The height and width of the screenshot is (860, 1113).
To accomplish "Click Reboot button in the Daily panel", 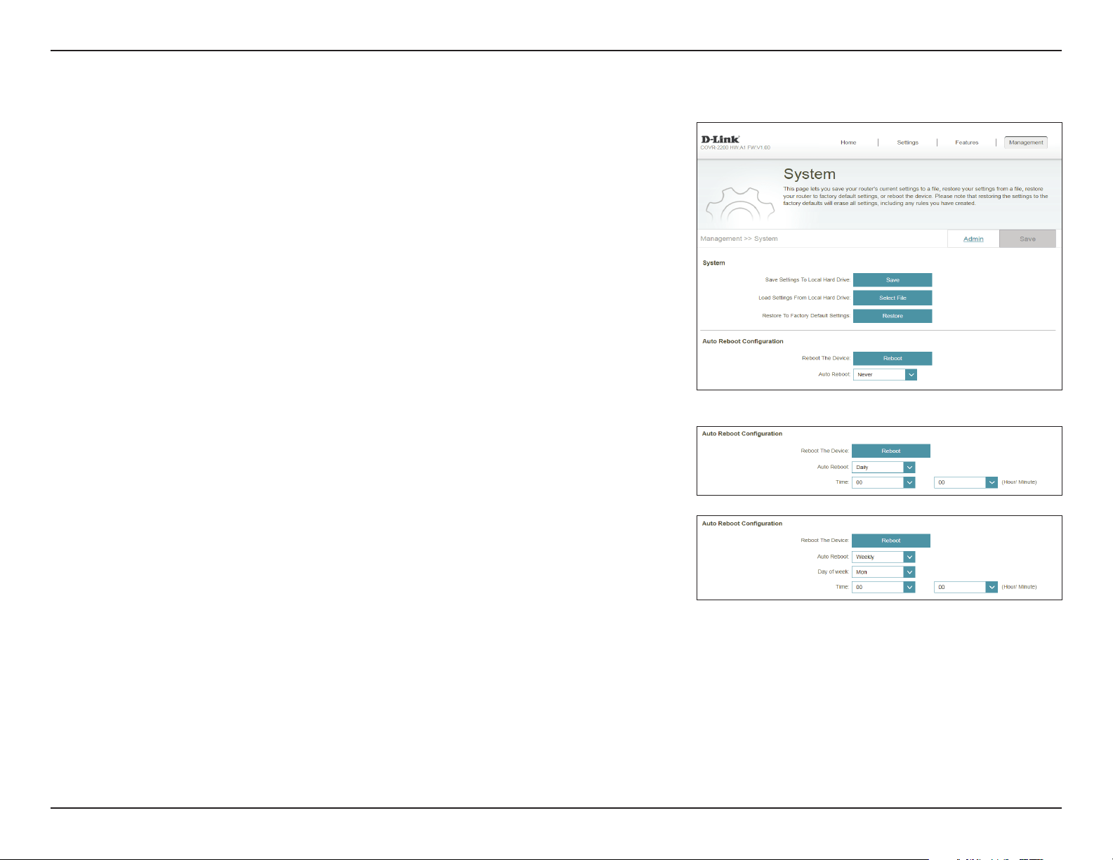I will click(891, 451).
